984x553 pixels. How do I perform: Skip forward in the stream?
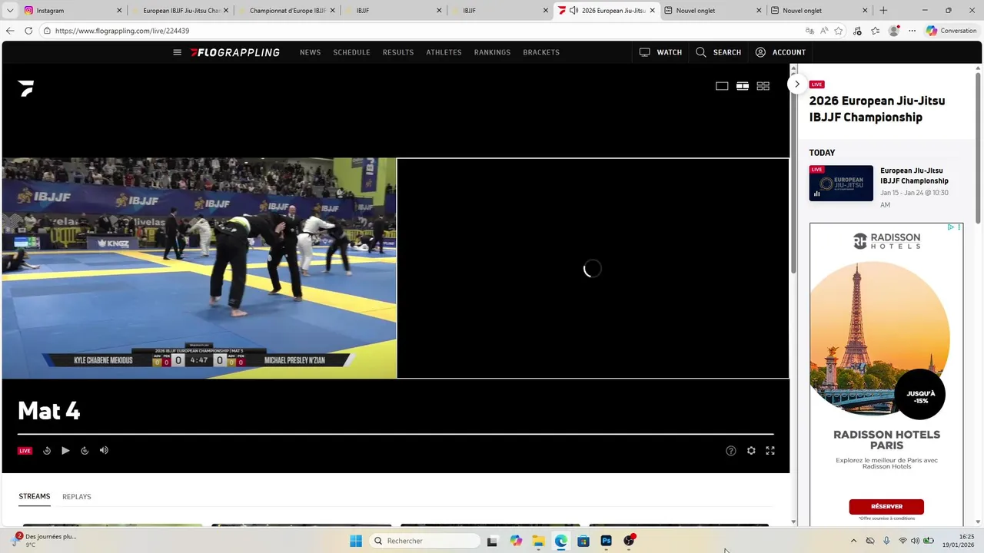85,451
